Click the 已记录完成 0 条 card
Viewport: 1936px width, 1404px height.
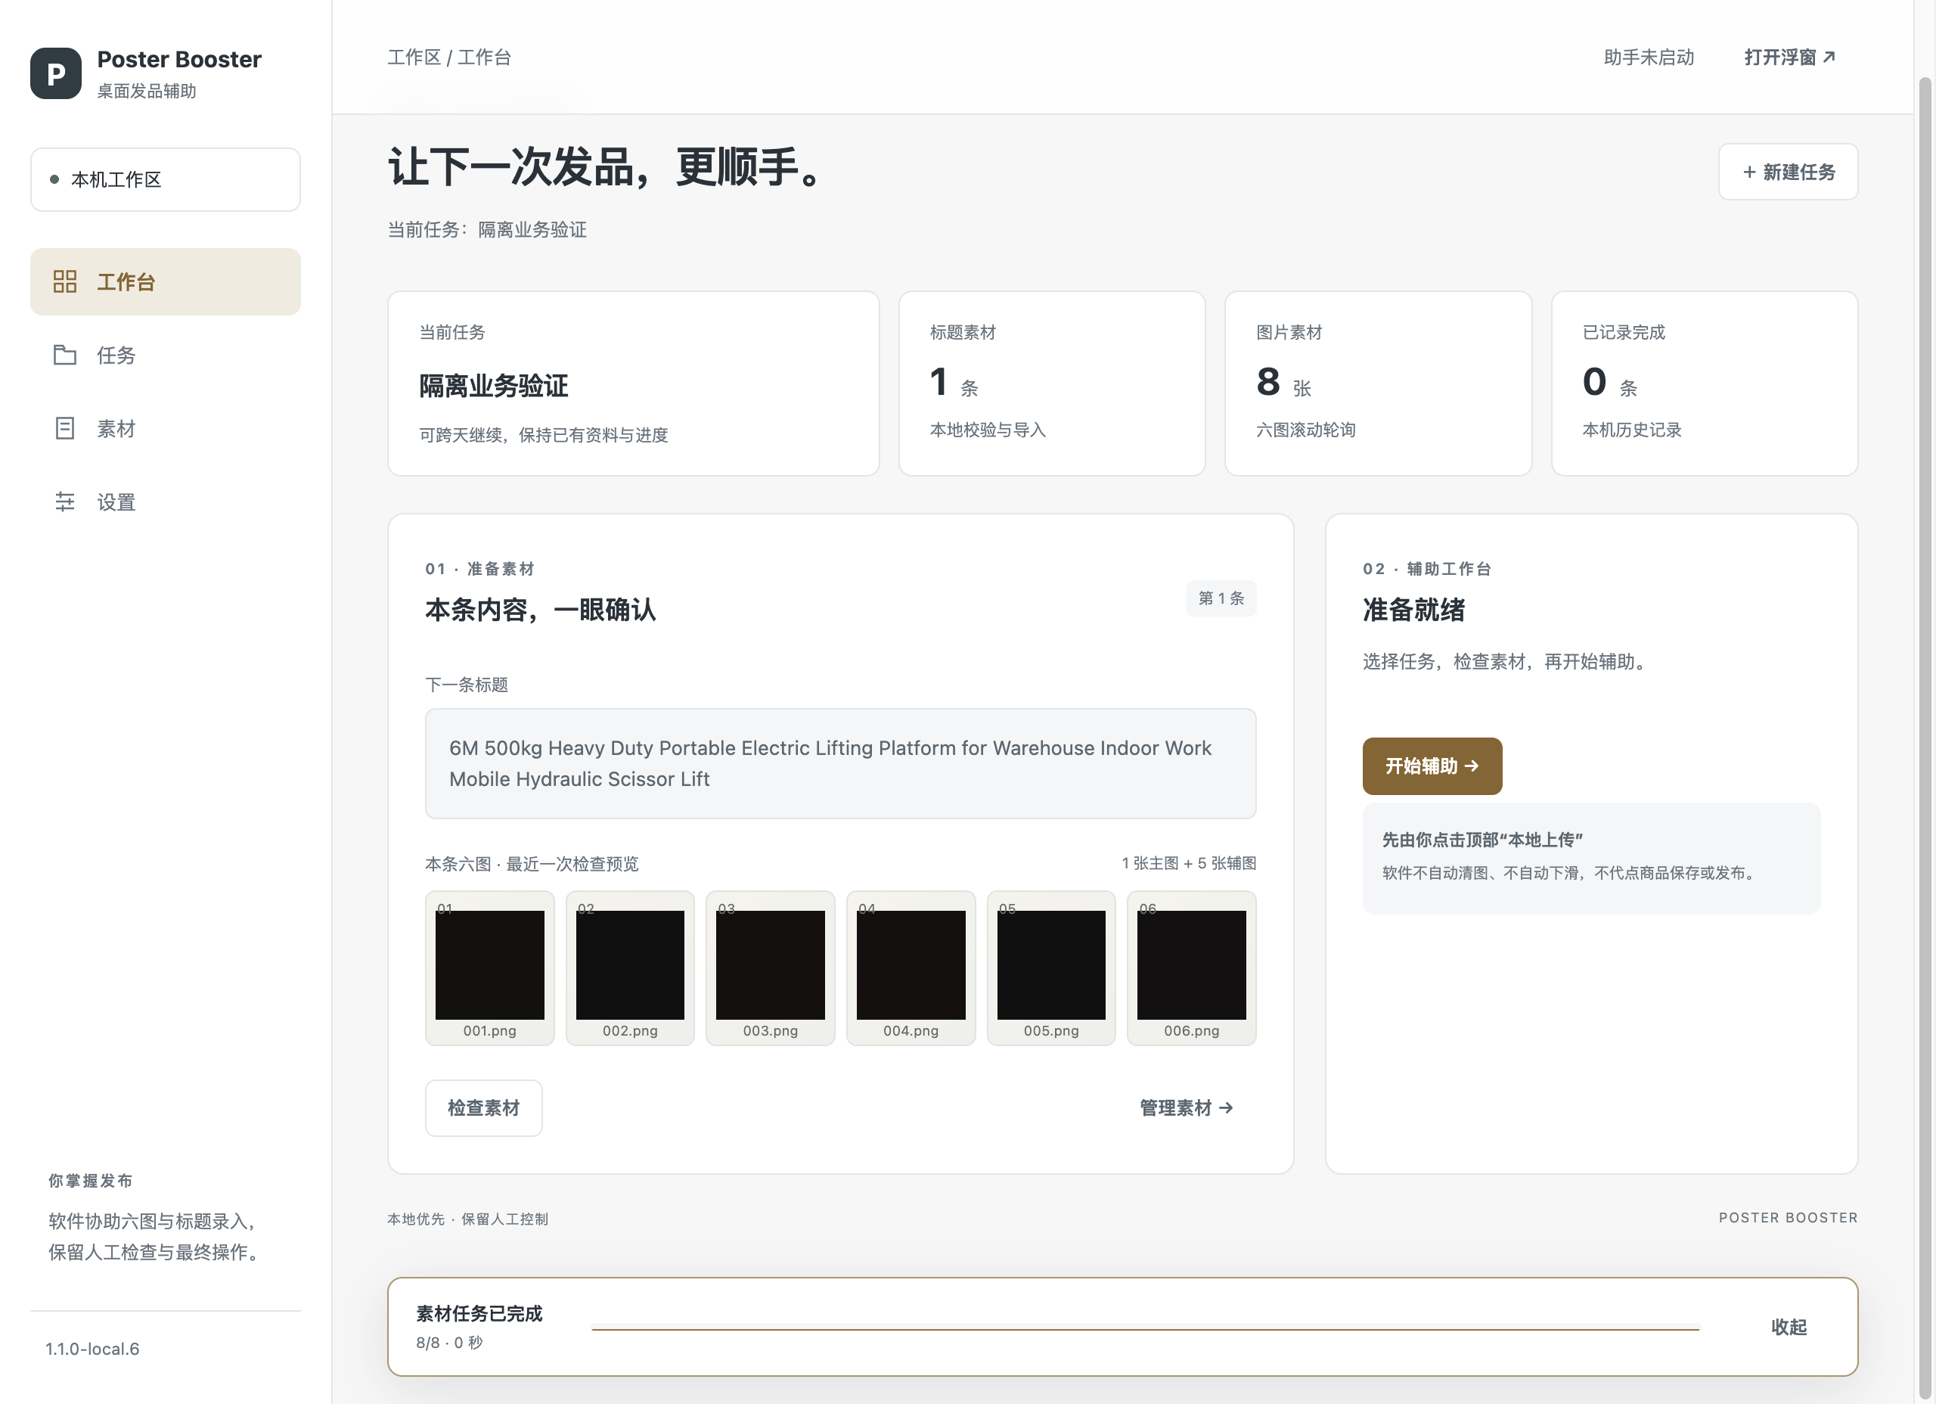(1705, 384)
